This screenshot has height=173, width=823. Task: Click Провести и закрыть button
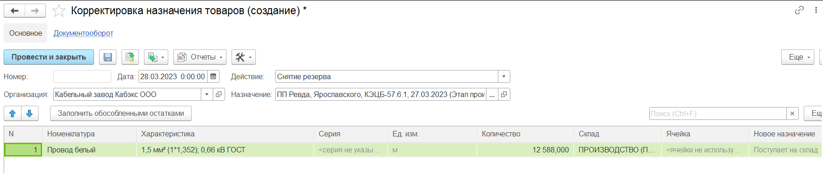click(49, 57)
